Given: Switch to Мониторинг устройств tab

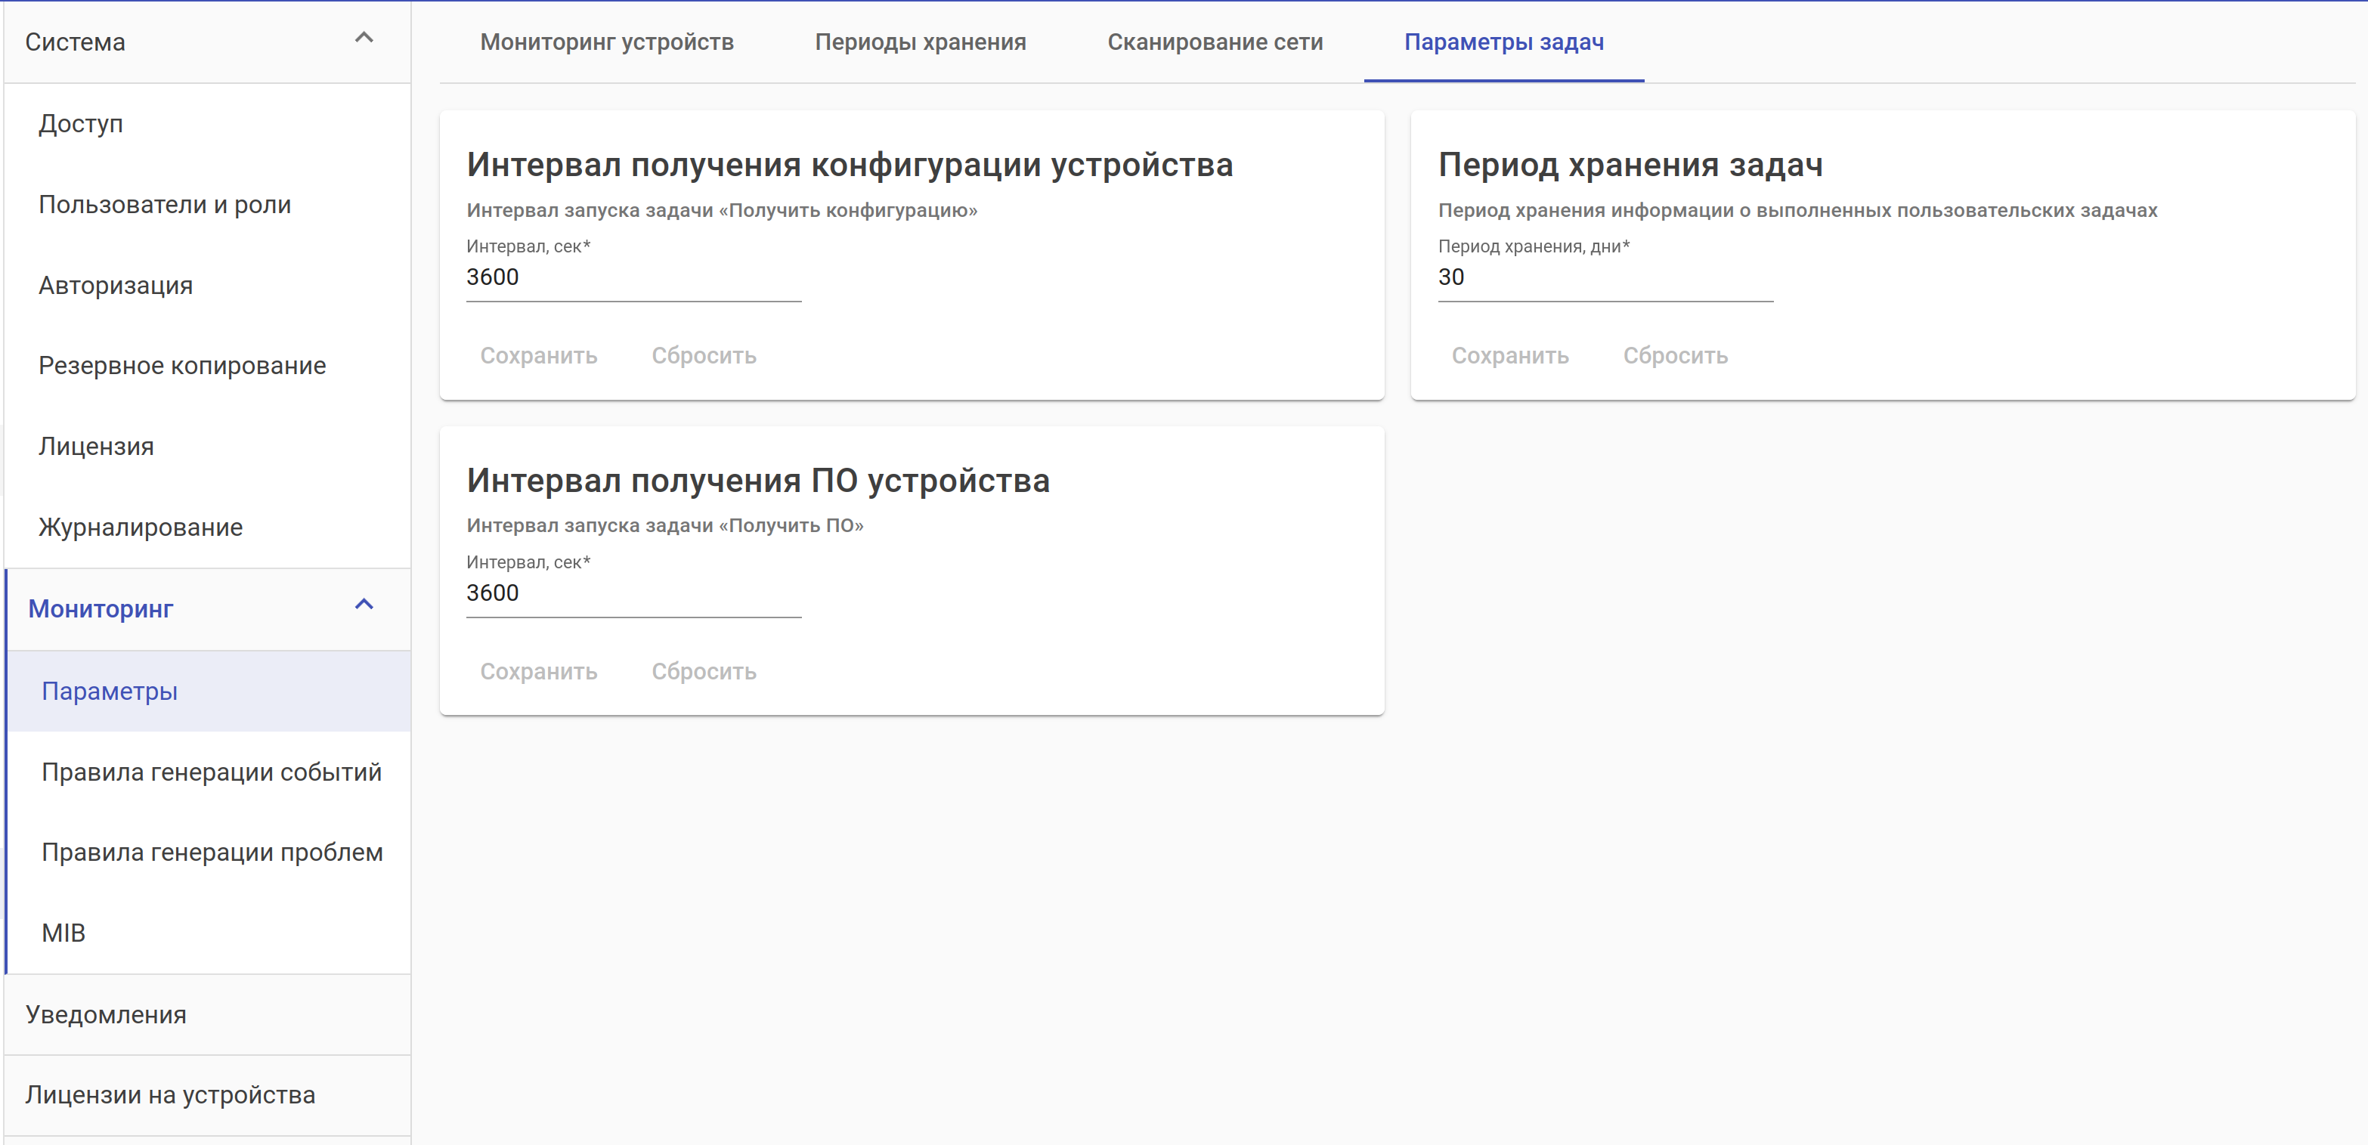Looking at the screenshot, I should [x=607, y=42].
